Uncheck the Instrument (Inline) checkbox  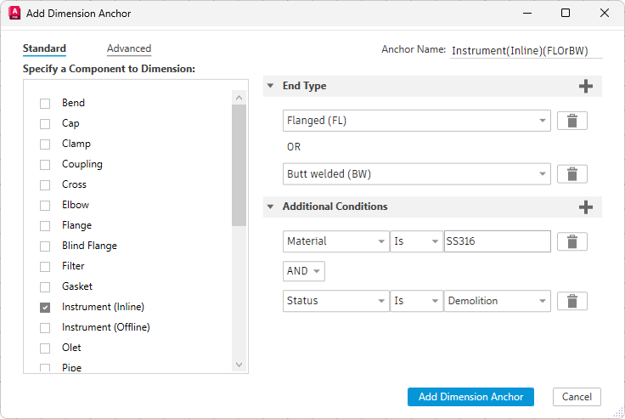45,307
